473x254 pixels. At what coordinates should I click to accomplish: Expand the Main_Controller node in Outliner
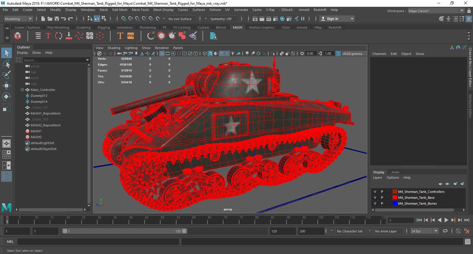pos(22,90)
